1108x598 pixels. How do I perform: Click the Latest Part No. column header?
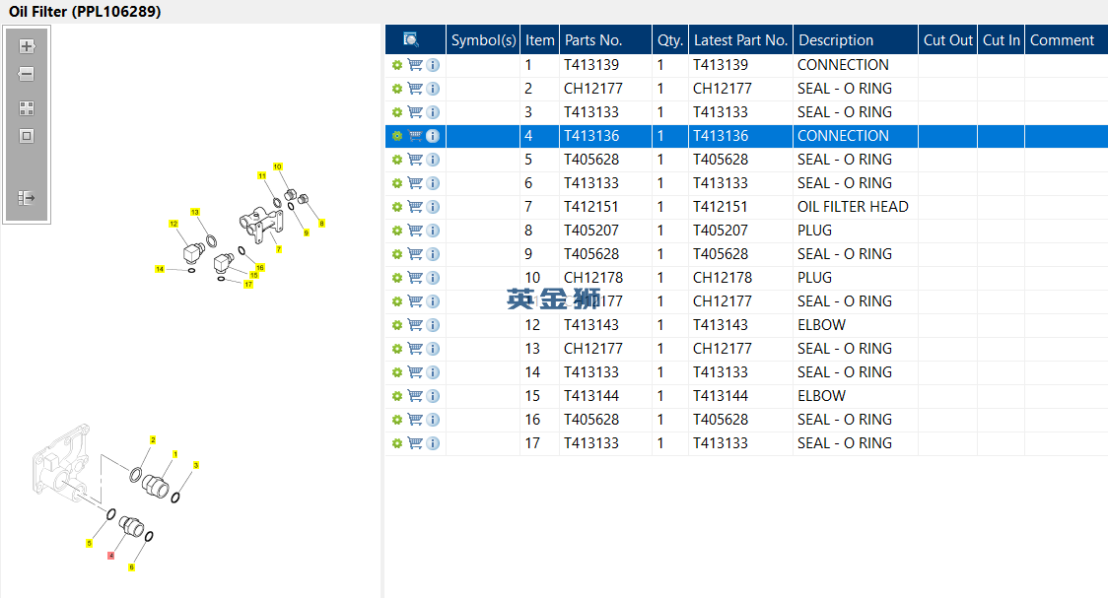click(740, 39)
